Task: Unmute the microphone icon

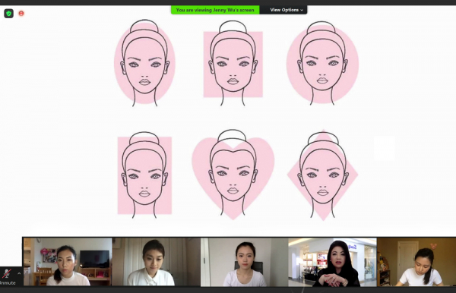Action: pyautogui.click(x=7, y=273)
